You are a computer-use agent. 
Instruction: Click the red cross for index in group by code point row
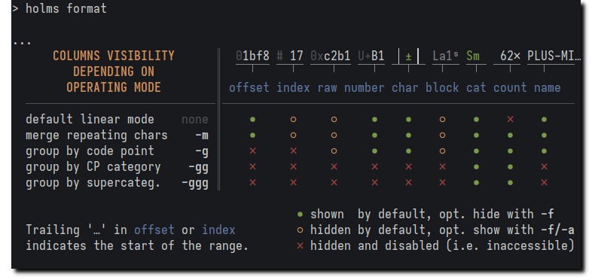coord(293,151)
